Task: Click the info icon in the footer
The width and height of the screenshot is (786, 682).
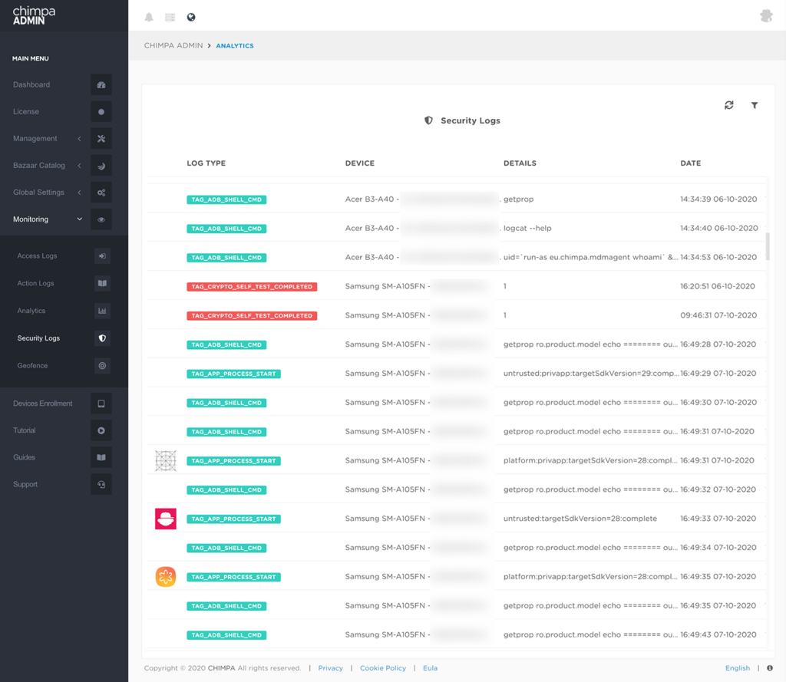Action: 769,668
